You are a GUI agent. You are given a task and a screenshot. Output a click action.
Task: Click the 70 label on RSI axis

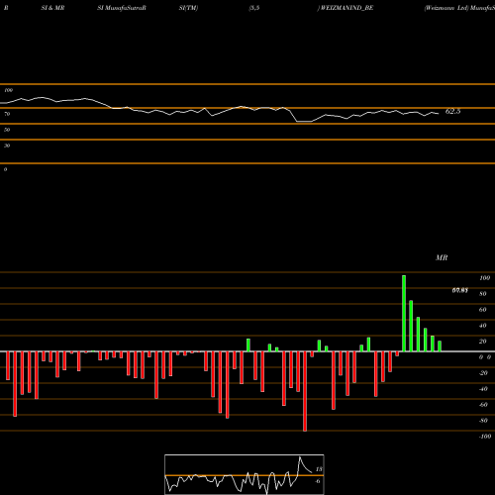tap(7, 114)
